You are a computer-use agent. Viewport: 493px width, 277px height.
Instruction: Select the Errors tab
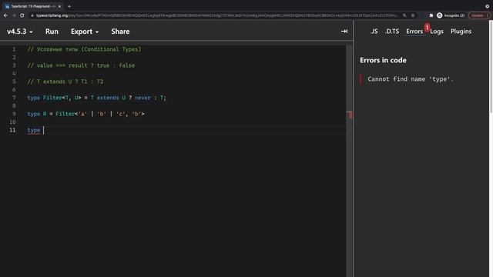point(414,32)
